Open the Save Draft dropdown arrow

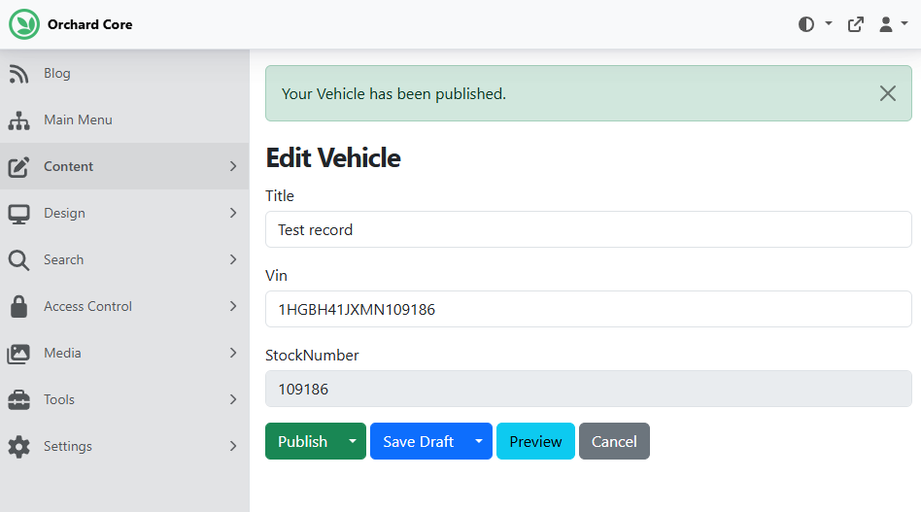coord(479,441)
